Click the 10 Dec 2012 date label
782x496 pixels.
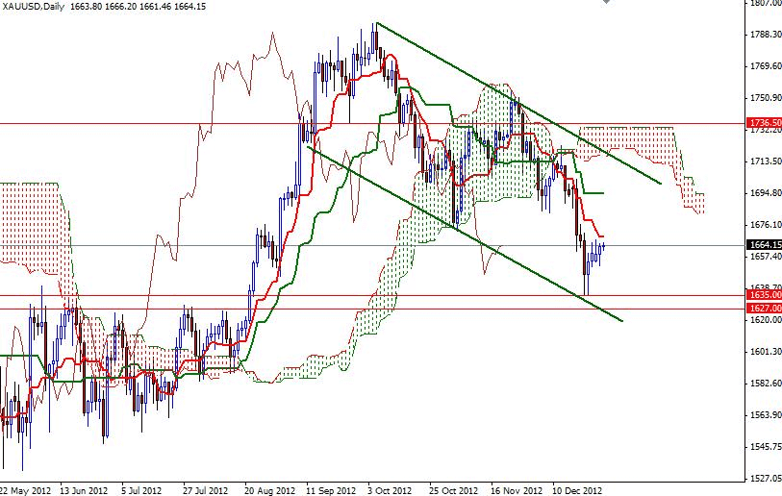pos(577,490)
